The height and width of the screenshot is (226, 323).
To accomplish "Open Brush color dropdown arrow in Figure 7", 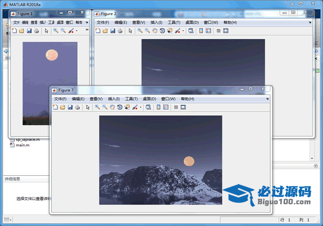I will (140, 107).
